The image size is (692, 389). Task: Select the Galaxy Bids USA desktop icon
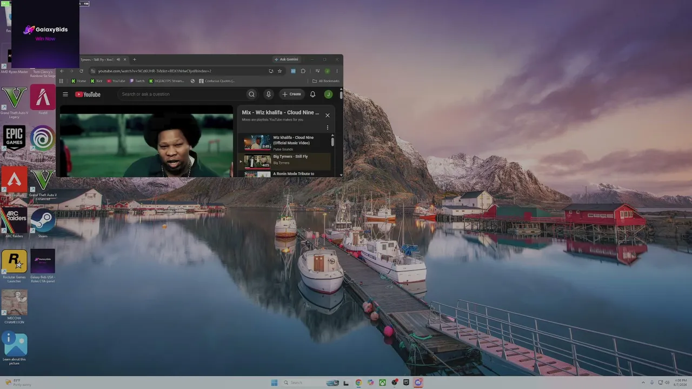43,265
